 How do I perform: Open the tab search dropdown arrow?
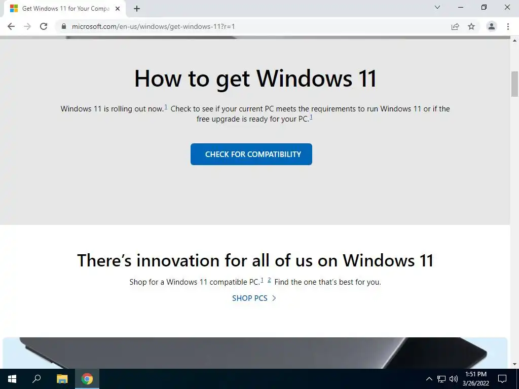coord(437,7)
